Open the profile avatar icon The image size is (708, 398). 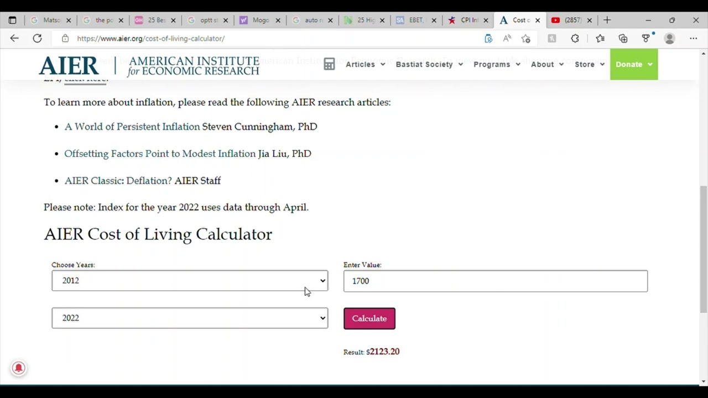tap(670, 38)
